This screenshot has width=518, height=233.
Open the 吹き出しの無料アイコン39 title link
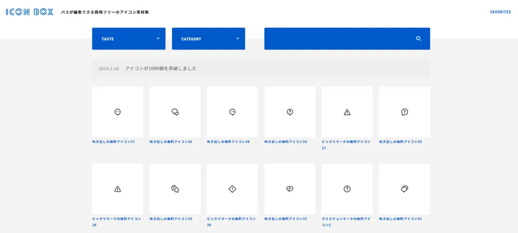click(286, 142)
